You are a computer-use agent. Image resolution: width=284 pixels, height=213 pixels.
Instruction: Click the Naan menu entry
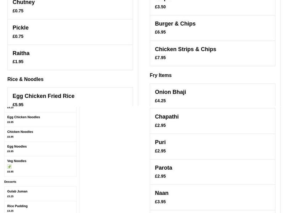(212, 197)
